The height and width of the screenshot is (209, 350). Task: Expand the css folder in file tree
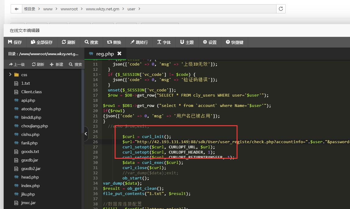click(10, 75)
